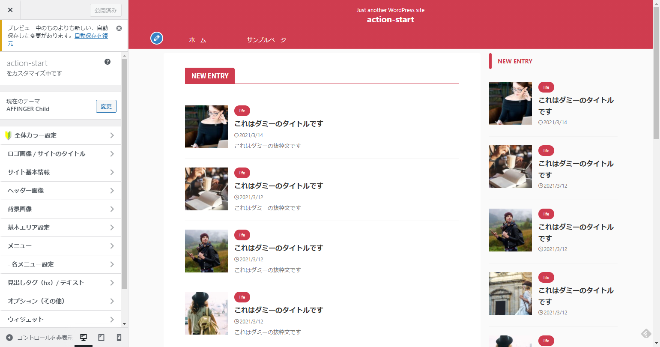Click the first これはダミーの抜粋文です excerpt
This screenshot has height=347, width=660.
point(268,146)
